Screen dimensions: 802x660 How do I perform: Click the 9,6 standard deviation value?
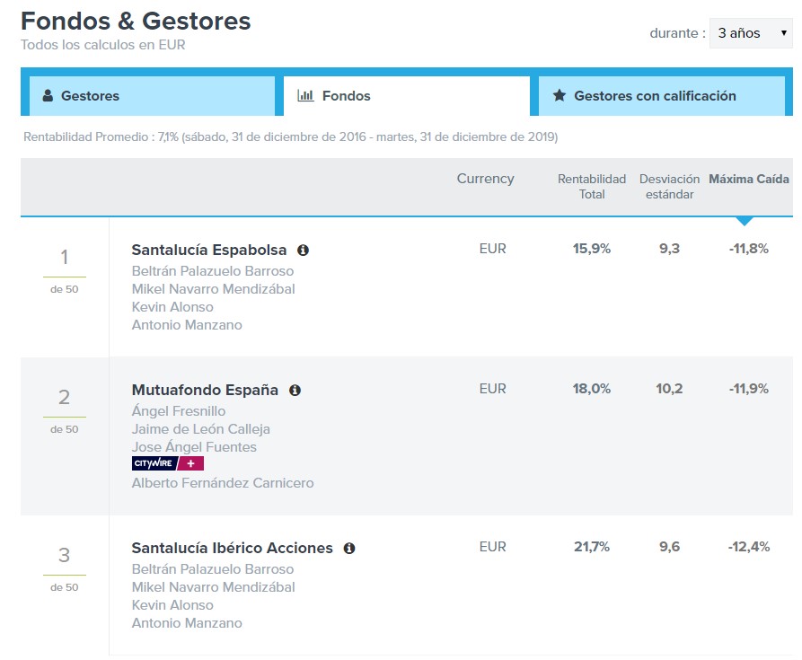669,547
